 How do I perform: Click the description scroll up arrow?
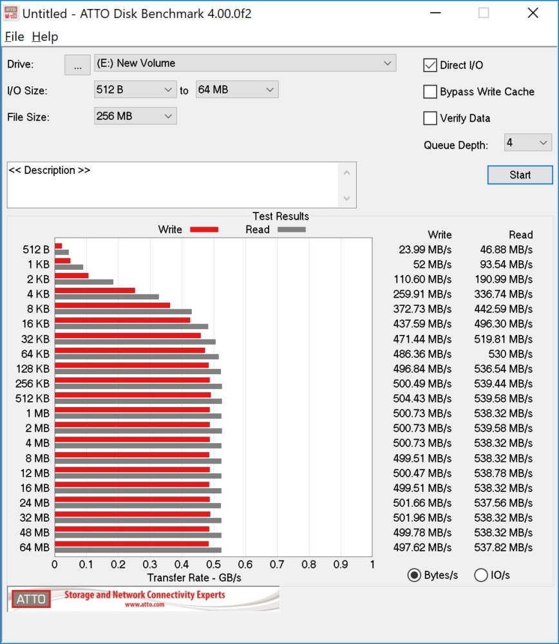pos(346,173)
